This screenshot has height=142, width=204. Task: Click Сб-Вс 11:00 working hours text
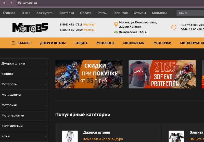pyautogui.click(x=192, y=29)
